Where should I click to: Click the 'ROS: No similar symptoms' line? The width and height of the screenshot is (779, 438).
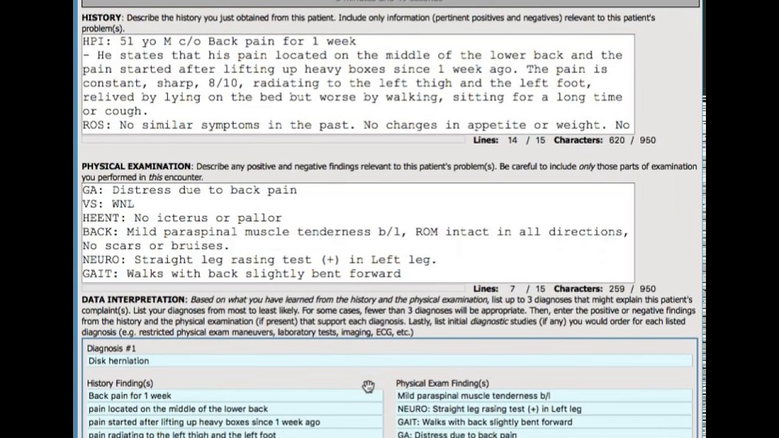coord(356,125)
